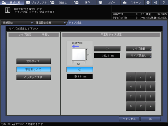Decrease value with the down arrow key

141,106
